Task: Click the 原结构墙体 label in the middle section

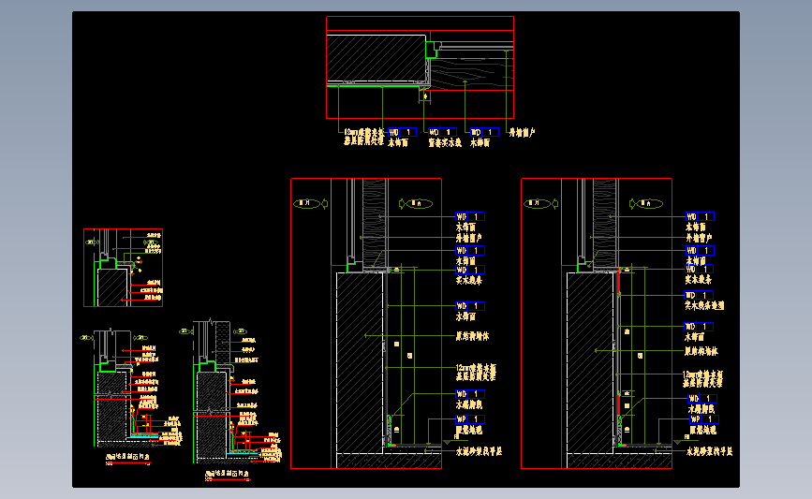Action: coord(472,336)
